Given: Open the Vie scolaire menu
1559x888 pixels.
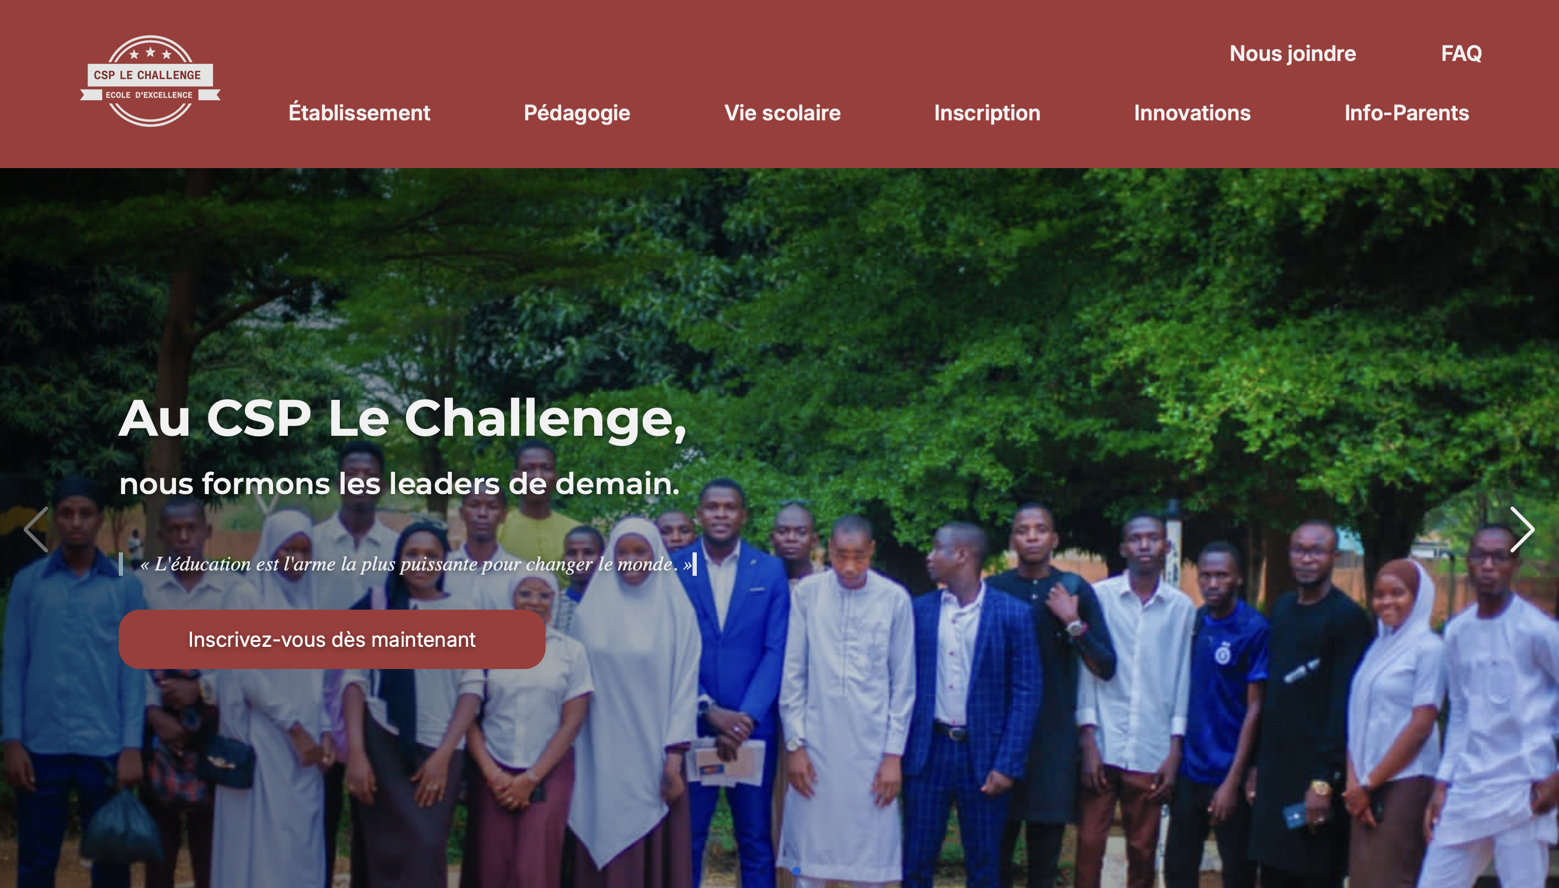Looking at the screenshot, I should [x=783, y=113].
